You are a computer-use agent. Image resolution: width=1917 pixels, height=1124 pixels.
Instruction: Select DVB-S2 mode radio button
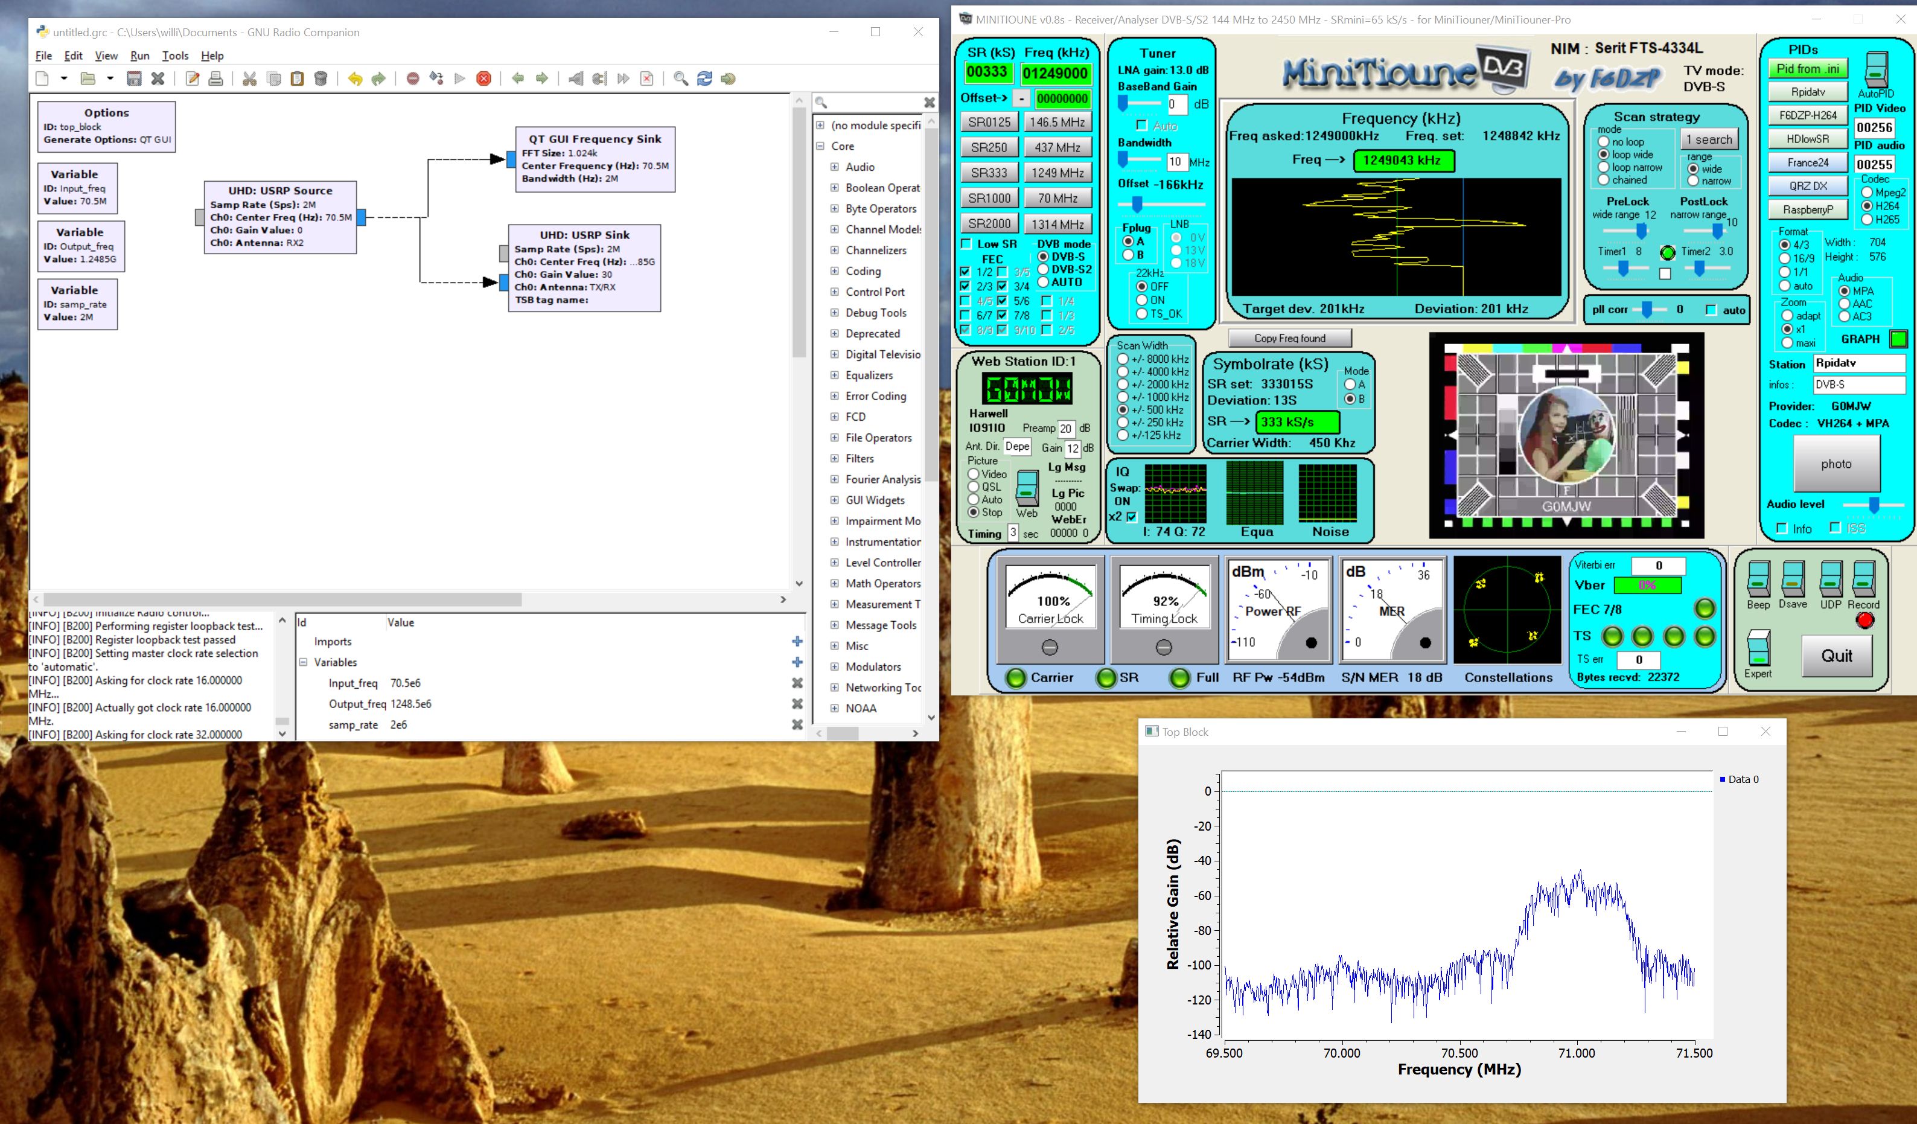click(x=1044, y=269)
